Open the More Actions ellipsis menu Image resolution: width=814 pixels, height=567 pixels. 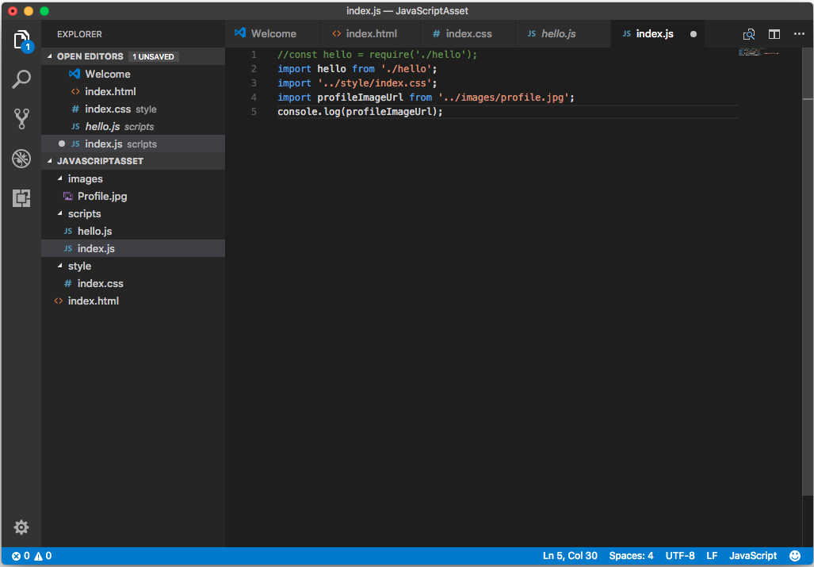(x=799, y=34)
